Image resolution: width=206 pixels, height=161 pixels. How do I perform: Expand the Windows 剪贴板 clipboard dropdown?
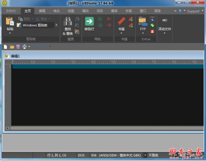56,25
